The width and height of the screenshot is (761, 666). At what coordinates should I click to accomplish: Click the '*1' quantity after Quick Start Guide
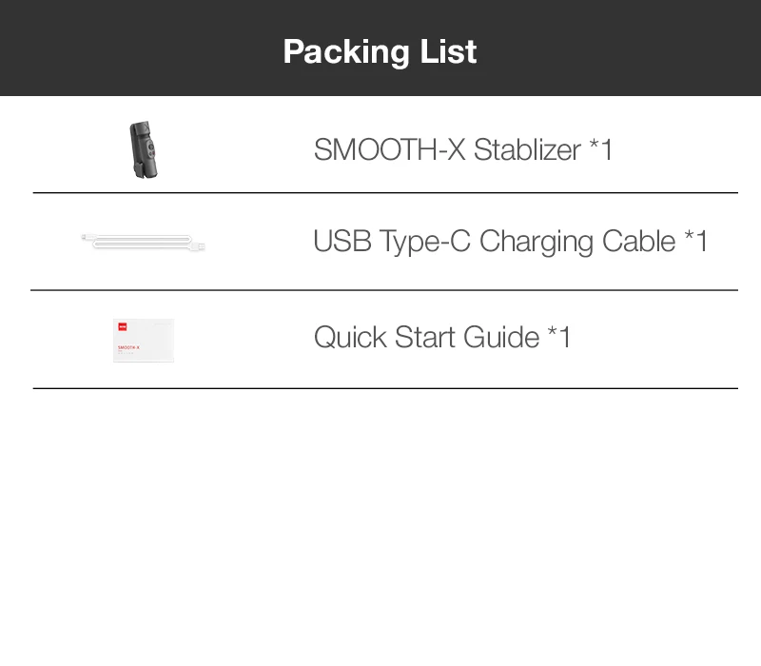559,337
